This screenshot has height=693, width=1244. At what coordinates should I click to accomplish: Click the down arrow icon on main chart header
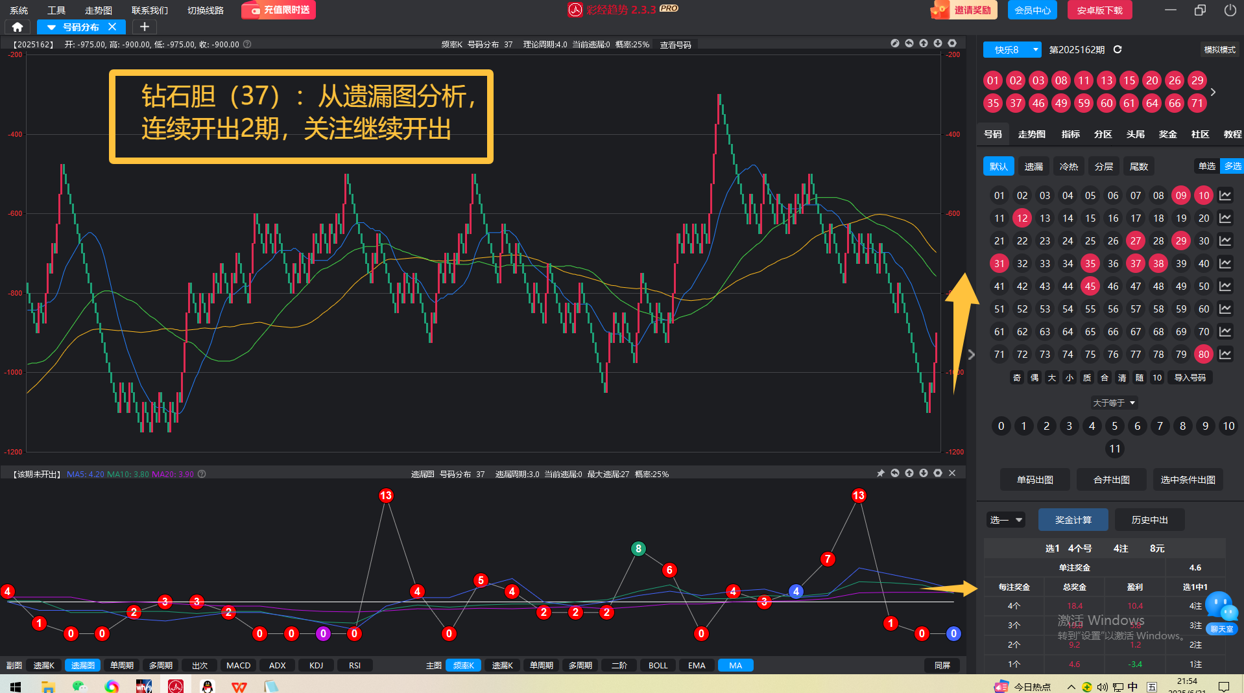938,43
